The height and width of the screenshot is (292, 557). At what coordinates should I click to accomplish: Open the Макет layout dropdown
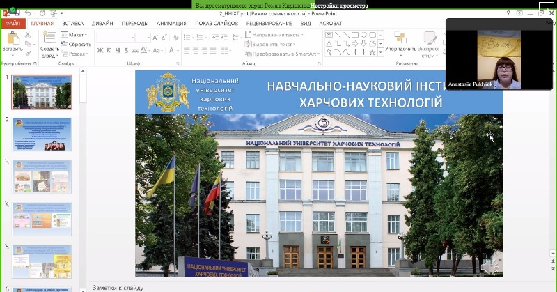click(74, 35)
